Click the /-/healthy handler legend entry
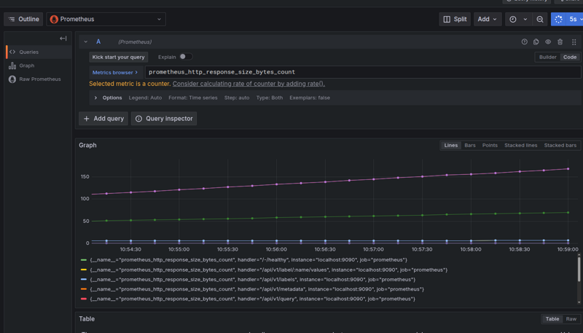This screenshot has width=583, height=333. point(249,260)
